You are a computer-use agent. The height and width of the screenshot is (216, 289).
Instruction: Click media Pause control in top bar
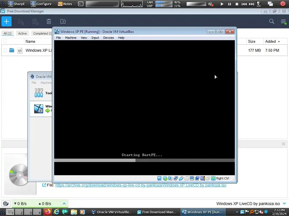[229, 4]
